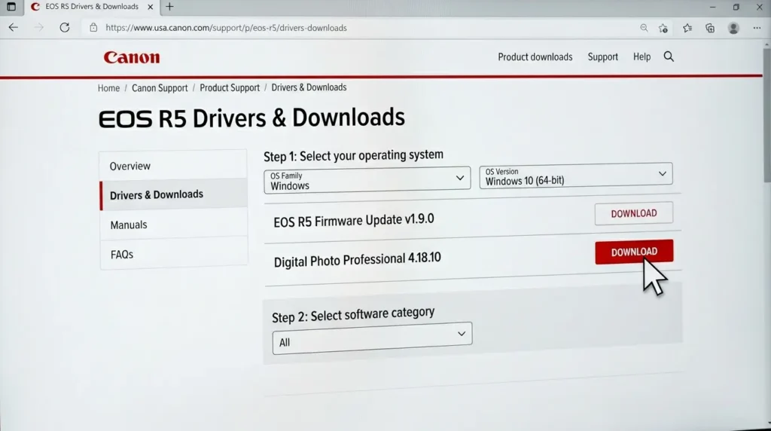Add page to favorites star-plus icon
771x431 pixels.
[x=663, y=28]
